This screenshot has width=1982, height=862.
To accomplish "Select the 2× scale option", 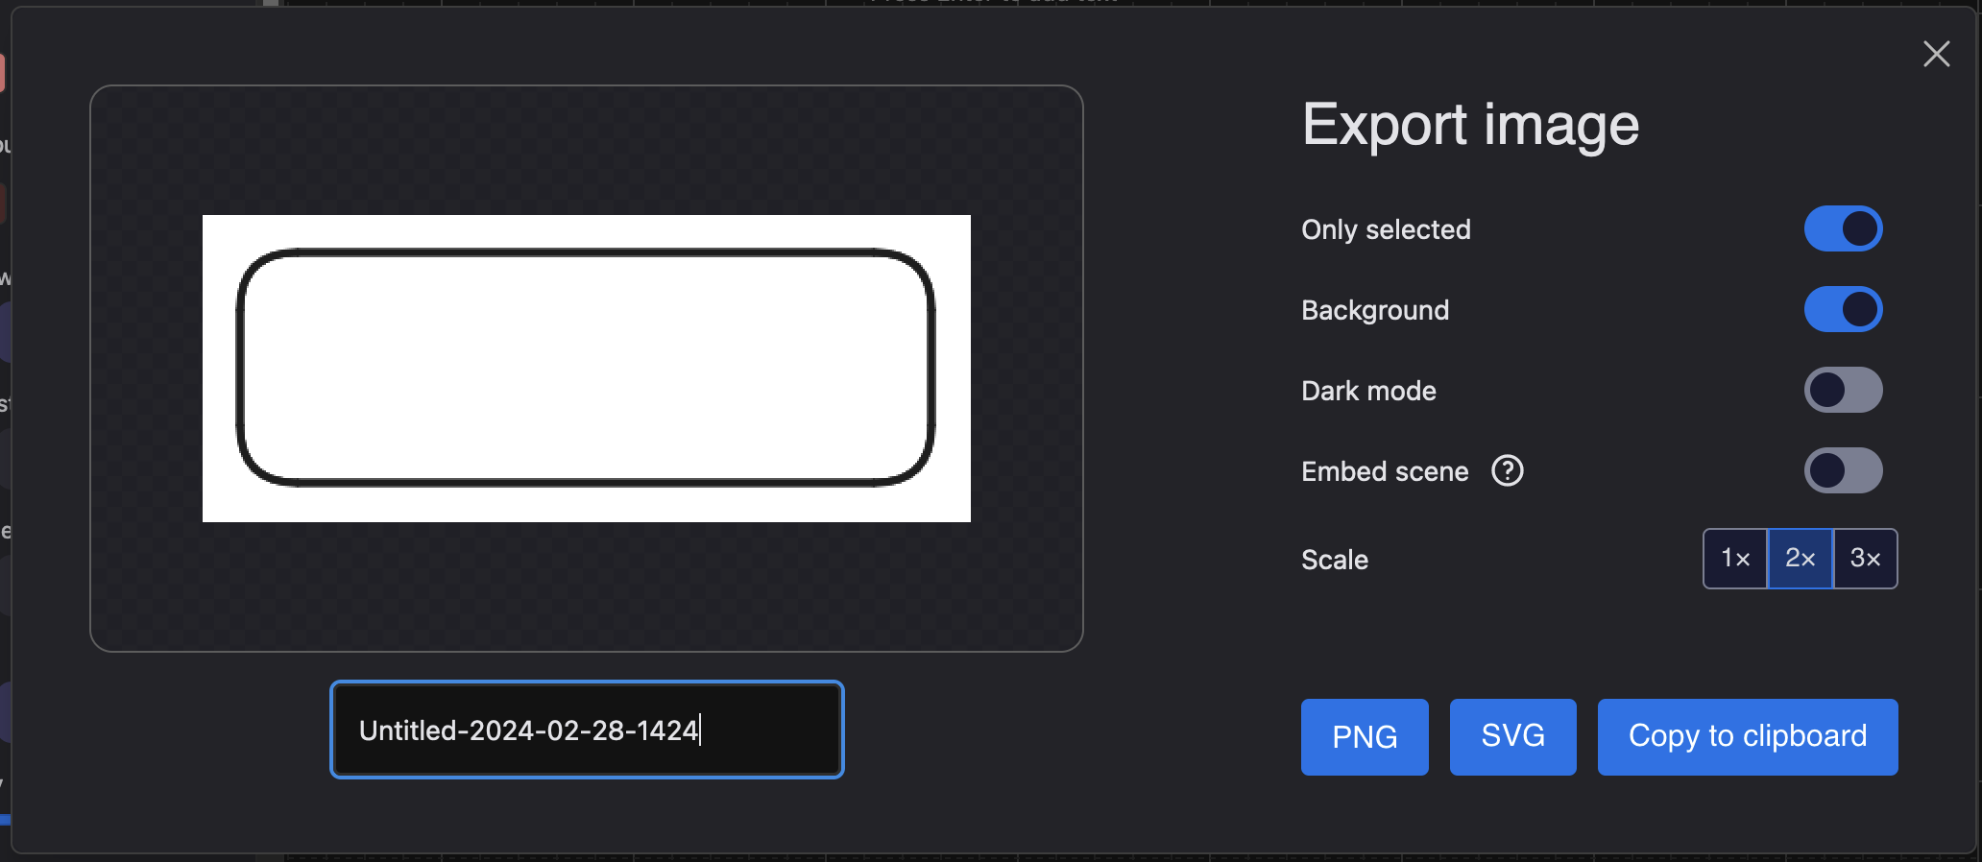I will point(1800,559).
